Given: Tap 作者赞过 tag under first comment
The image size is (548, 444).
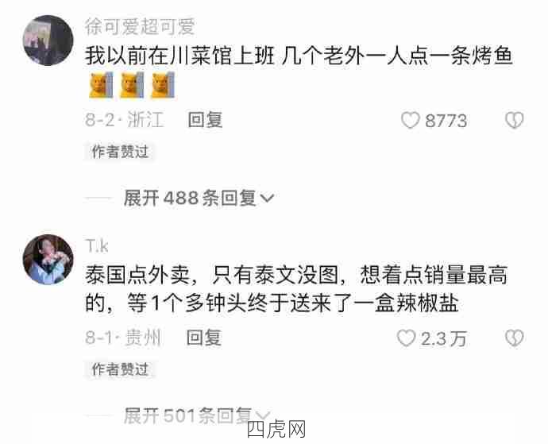Looking at the screenshot, I should (120, 152).
